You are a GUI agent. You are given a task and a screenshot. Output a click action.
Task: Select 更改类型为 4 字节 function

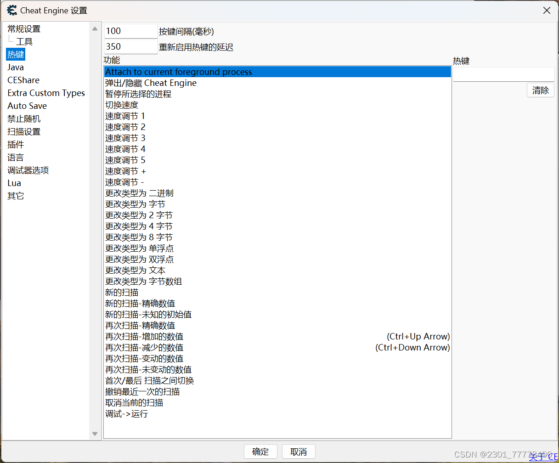tap(277, 226)
